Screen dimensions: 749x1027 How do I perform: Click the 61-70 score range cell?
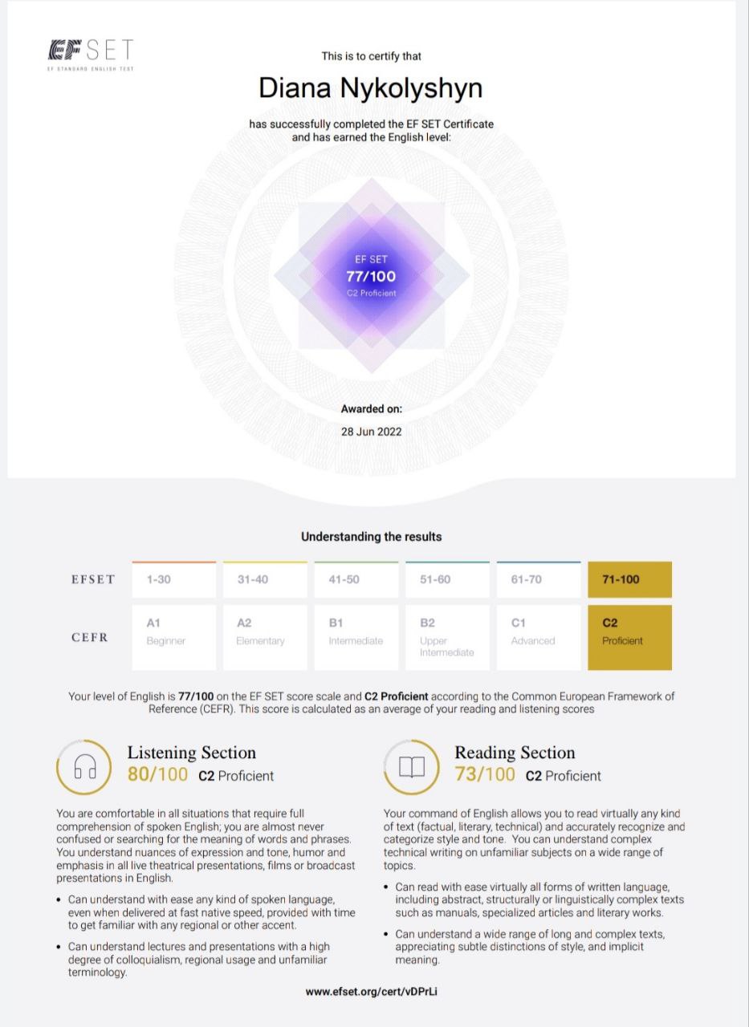click(x=538, y=579)
